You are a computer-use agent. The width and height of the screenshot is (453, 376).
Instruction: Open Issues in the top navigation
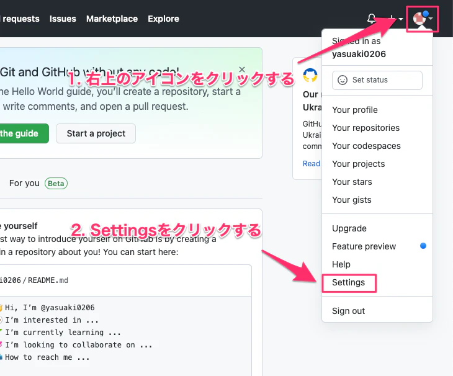tap(63, 19)
